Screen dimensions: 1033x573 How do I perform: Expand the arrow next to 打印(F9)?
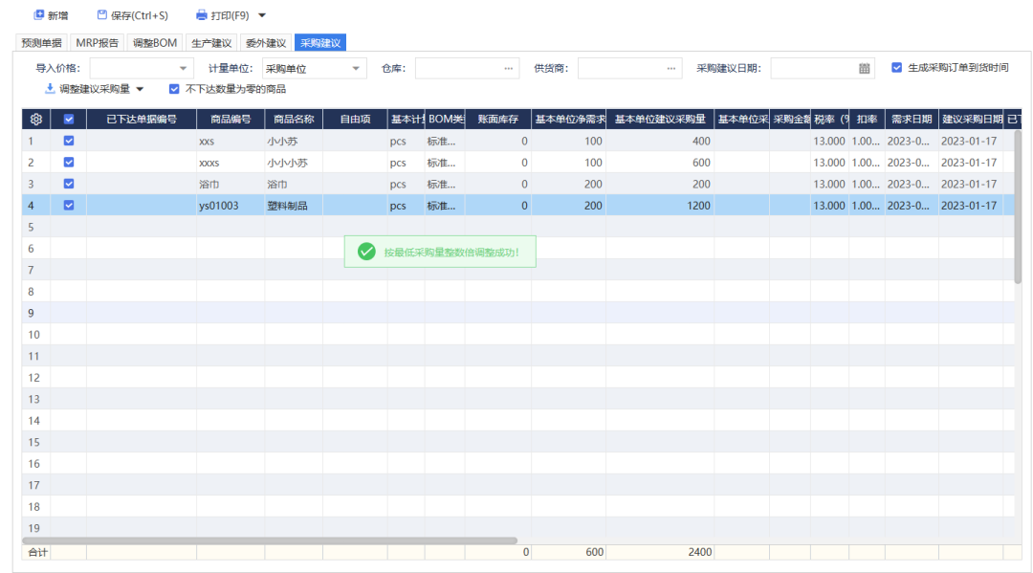262,15
